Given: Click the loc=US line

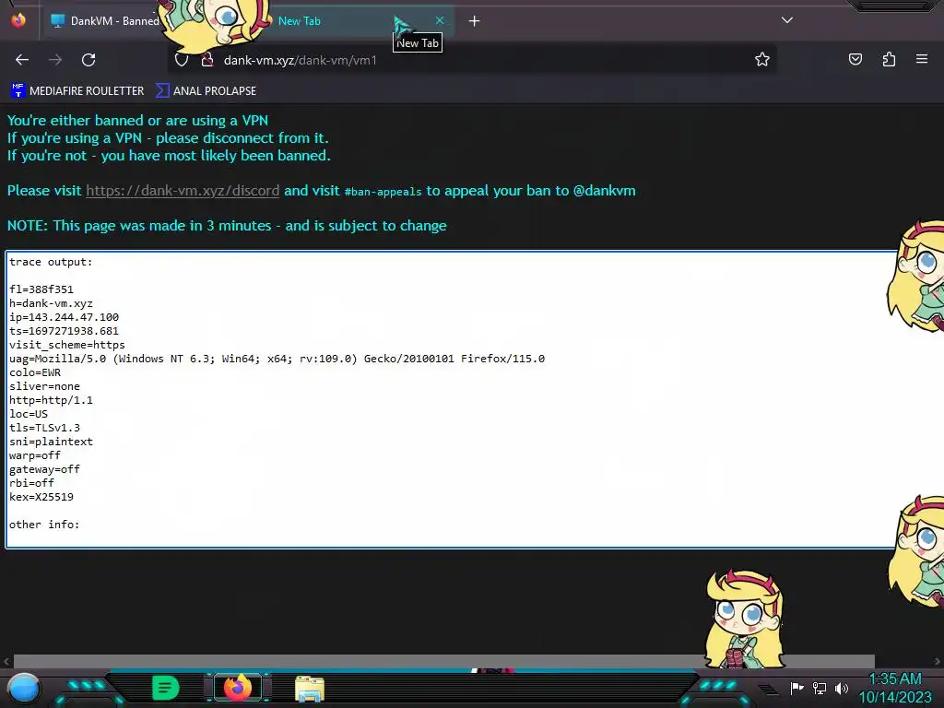Looking at the screenshot, I should (x=29, y=414).
